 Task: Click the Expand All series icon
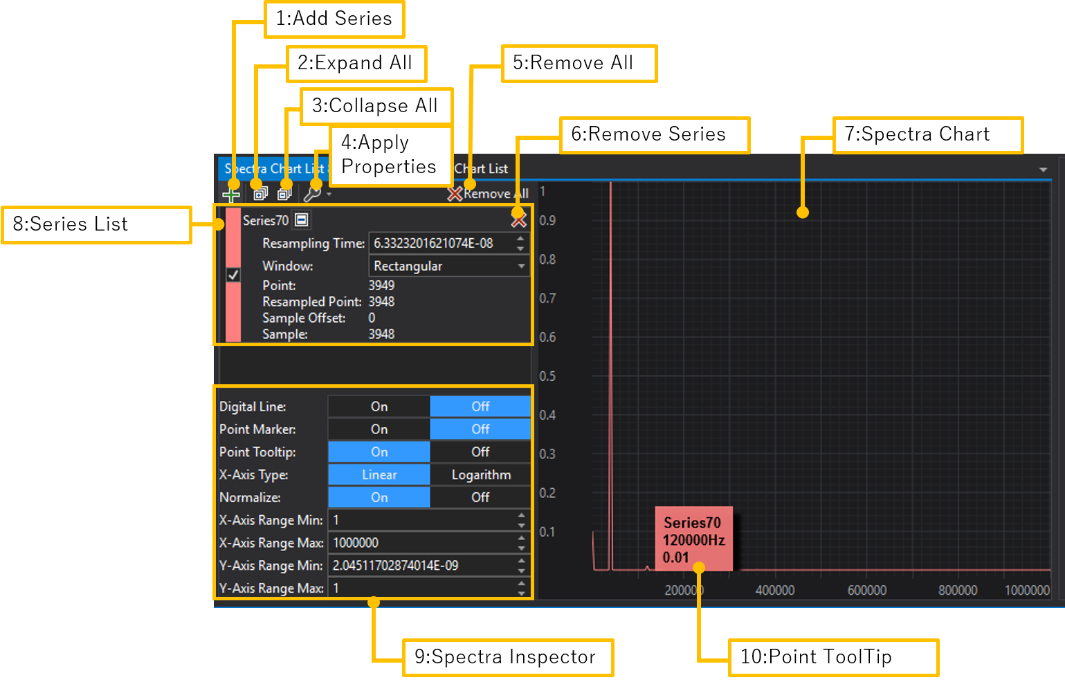(260, 194)
